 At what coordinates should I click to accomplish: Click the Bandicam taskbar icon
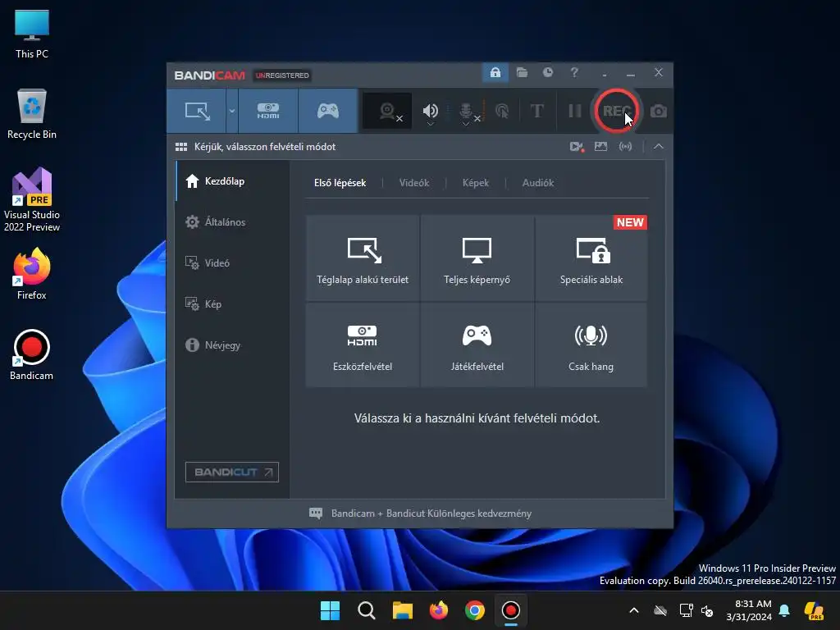510,610
